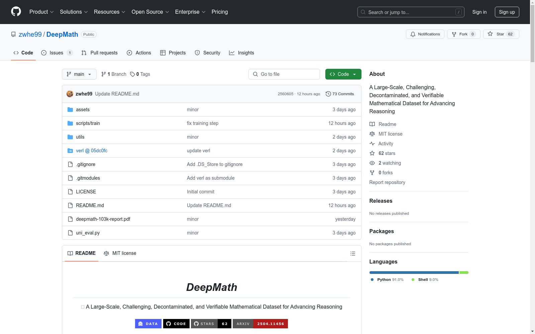Open the zwhe99 owner link

30,34
